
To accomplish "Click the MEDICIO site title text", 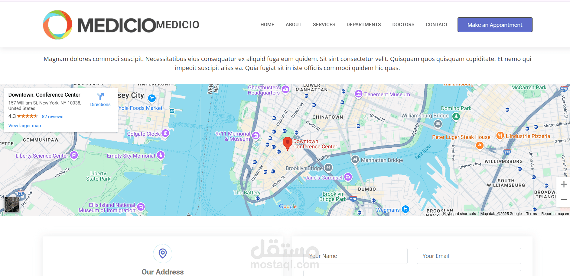I will coord(178,25).
